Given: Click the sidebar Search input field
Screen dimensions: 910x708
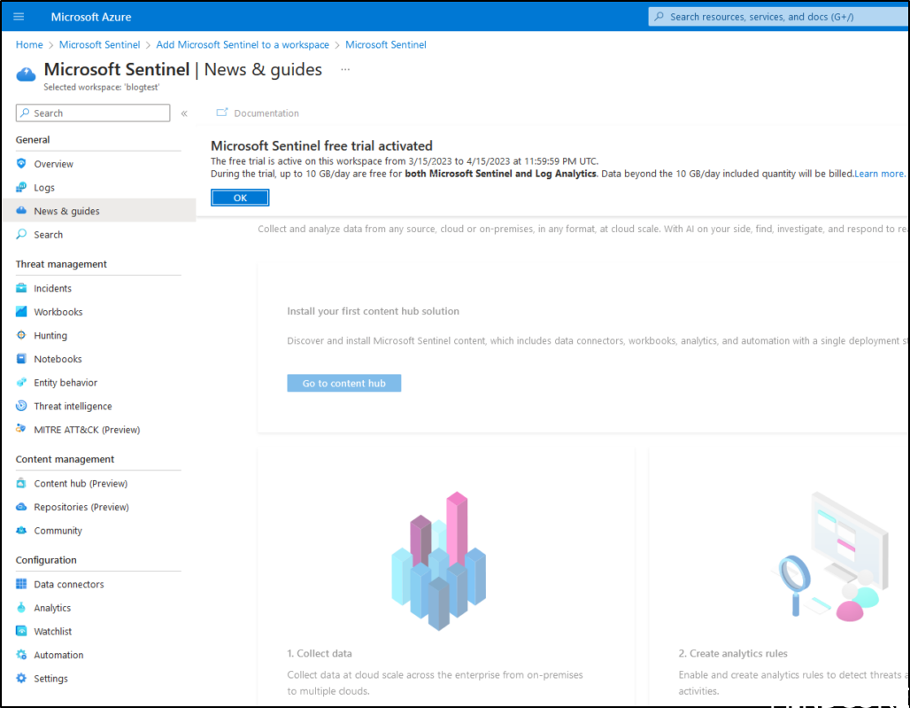Looking at the screenshot, I should point(92,113).
